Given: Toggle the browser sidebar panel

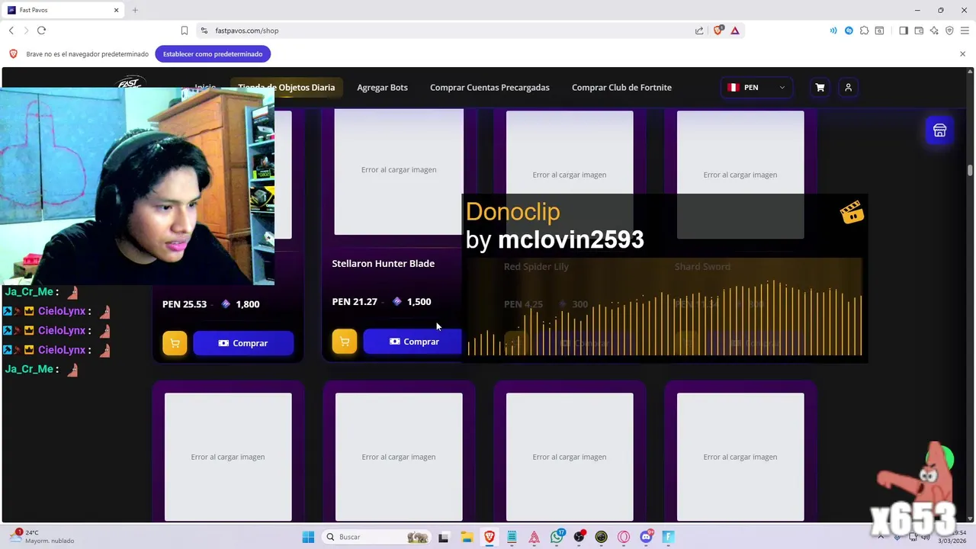Looking at the screenshot, I should tap(904, 30).
